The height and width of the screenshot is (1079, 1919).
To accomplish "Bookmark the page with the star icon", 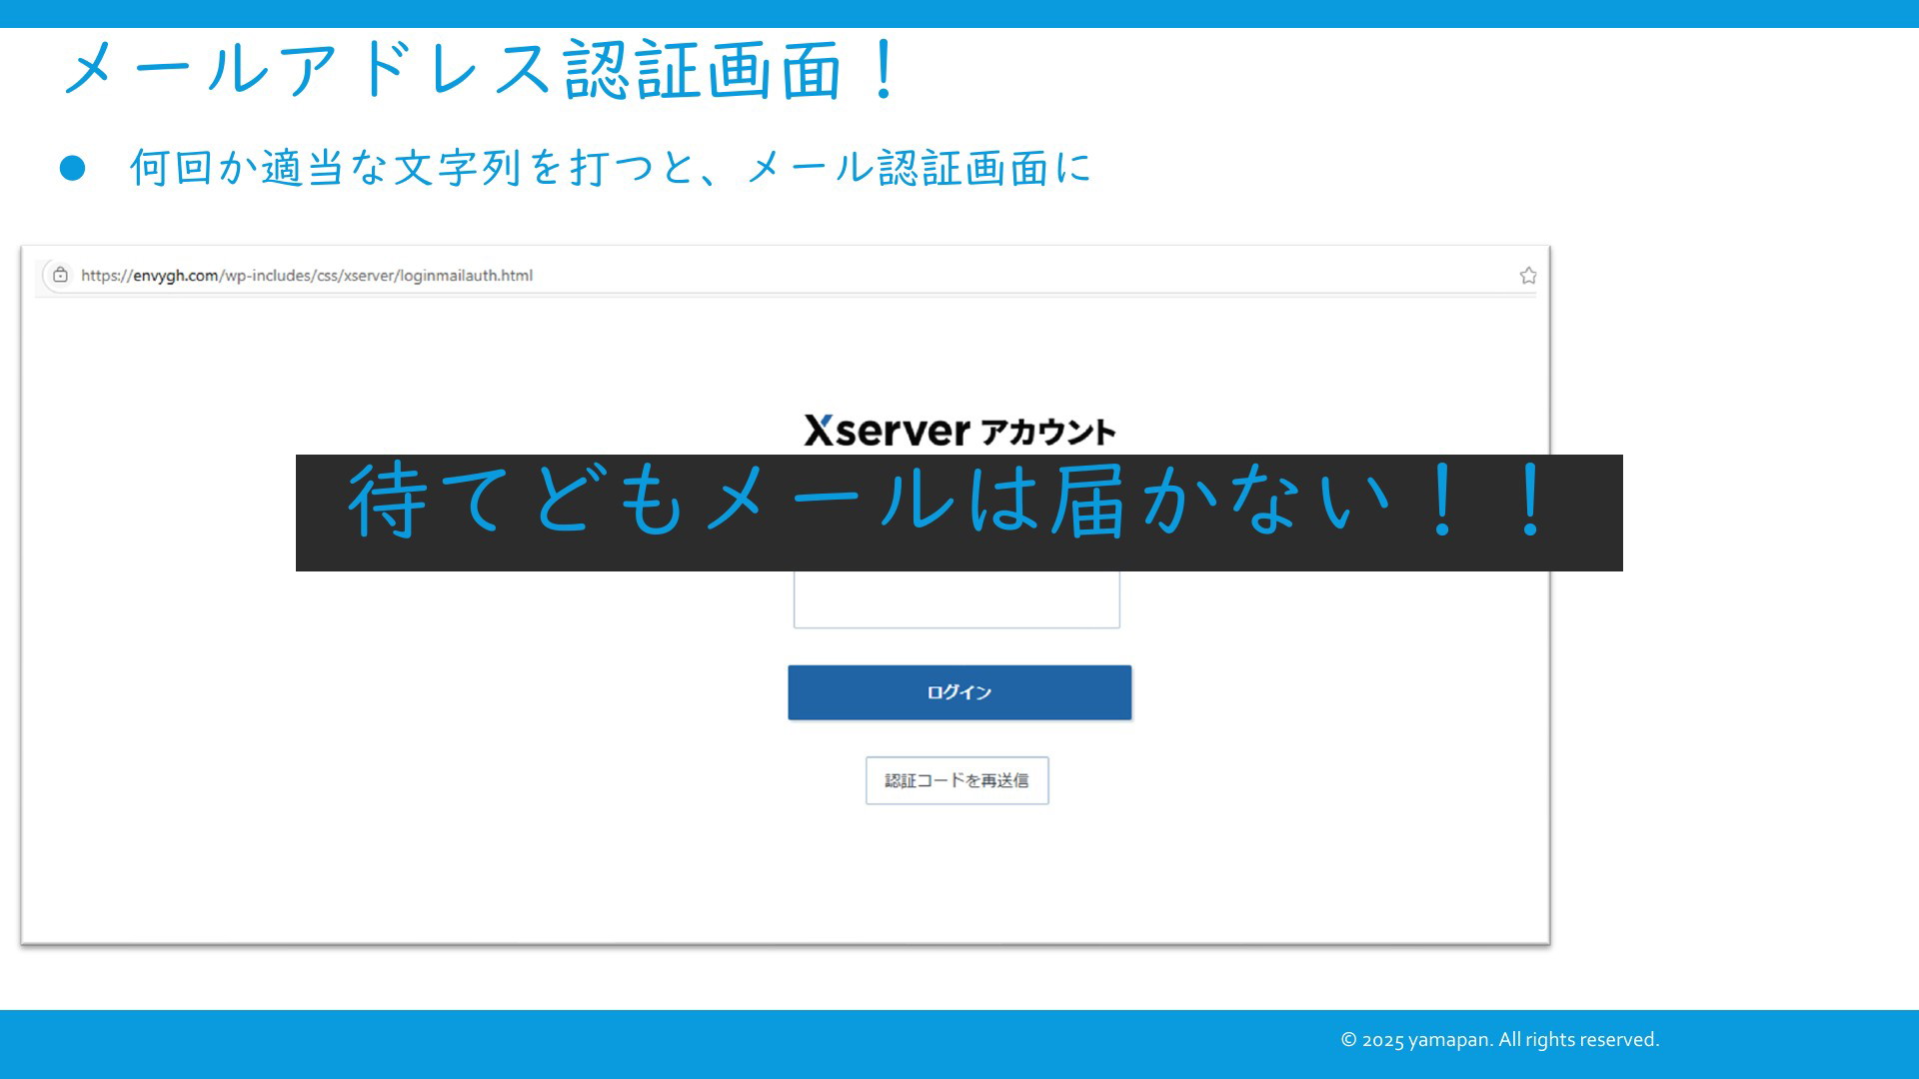I will coord(1528,276).
